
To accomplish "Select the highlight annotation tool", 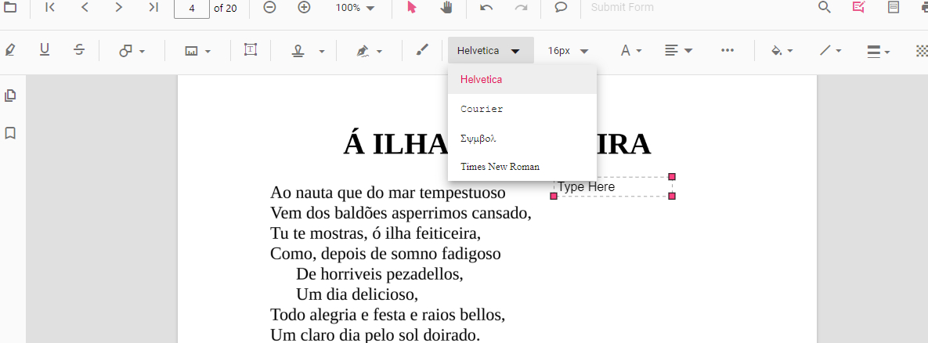I will click(9, 50).
